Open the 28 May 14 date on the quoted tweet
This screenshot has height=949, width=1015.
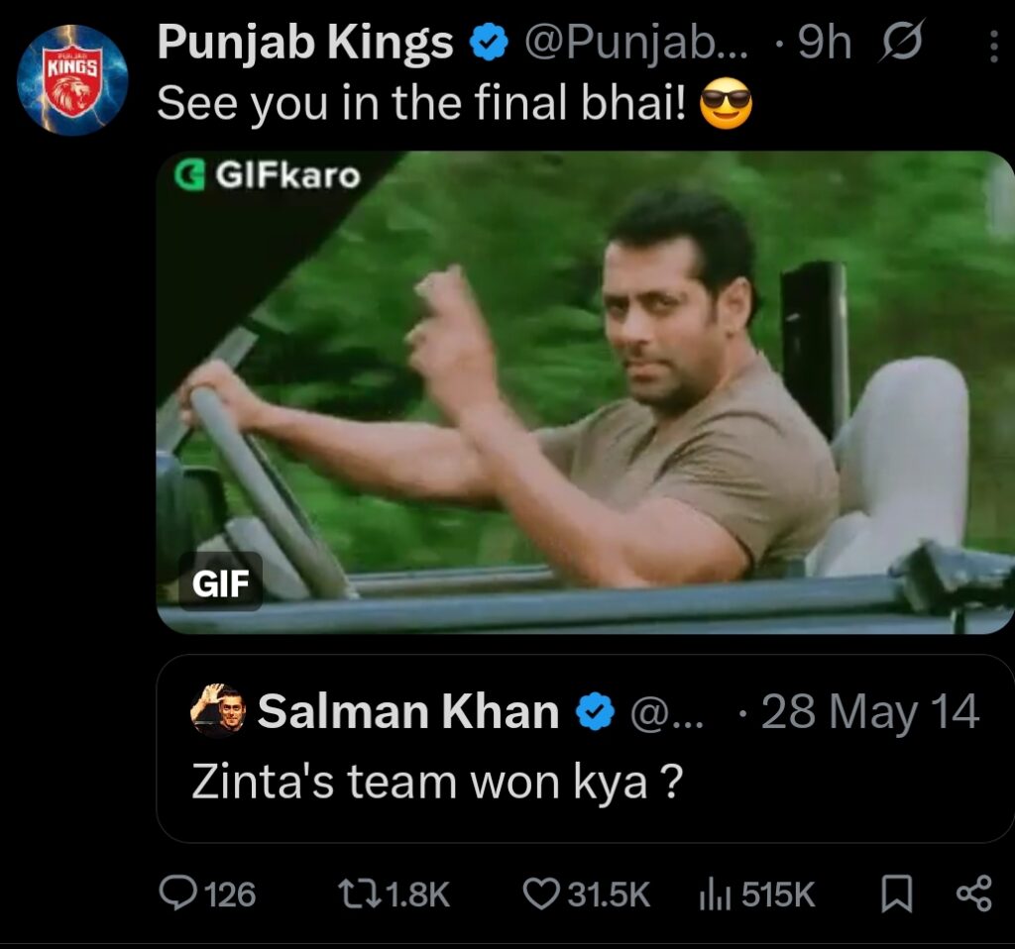[x=869, y=711]
